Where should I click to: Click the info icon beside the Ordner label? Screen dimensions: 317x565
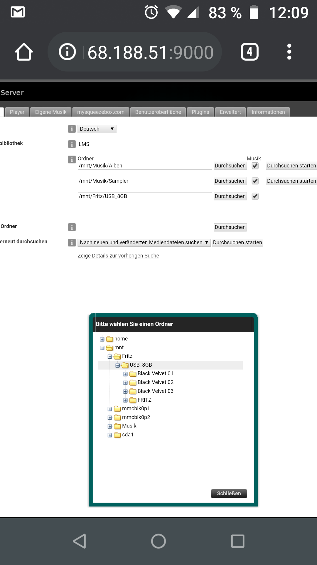pyautogui.click(x=72, y=159)
